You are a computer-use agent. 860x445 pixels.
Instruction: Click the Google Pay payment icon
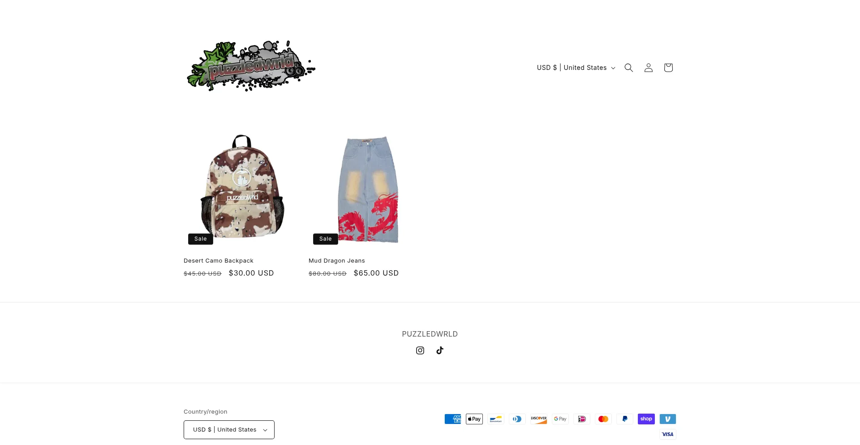[560, 419]
